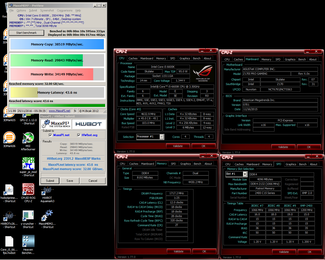Screen dimensions: 325x260
Task: Click the HWBOT logo banner
Action: pos(89,124)
